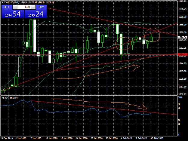The height and width of the screenshot is (141, 188).
Task: Click the 1544.25 price axis label
Action: point(183,63)
